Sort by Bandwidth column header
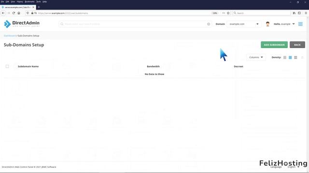 click(x=153, y=66)
